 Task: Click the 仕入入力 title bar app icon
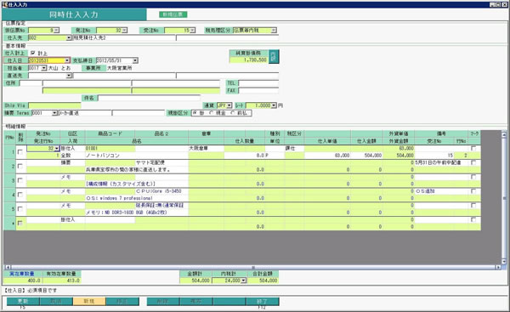[4, 4]
